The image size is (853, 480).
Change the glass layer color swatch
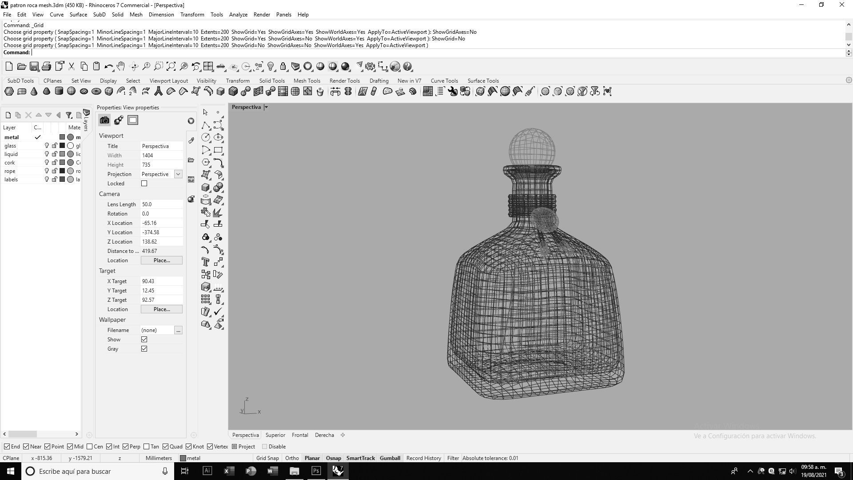62,146
